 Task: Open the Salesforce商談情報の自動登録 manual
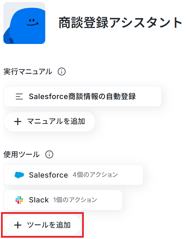click(x=82, y=96)
